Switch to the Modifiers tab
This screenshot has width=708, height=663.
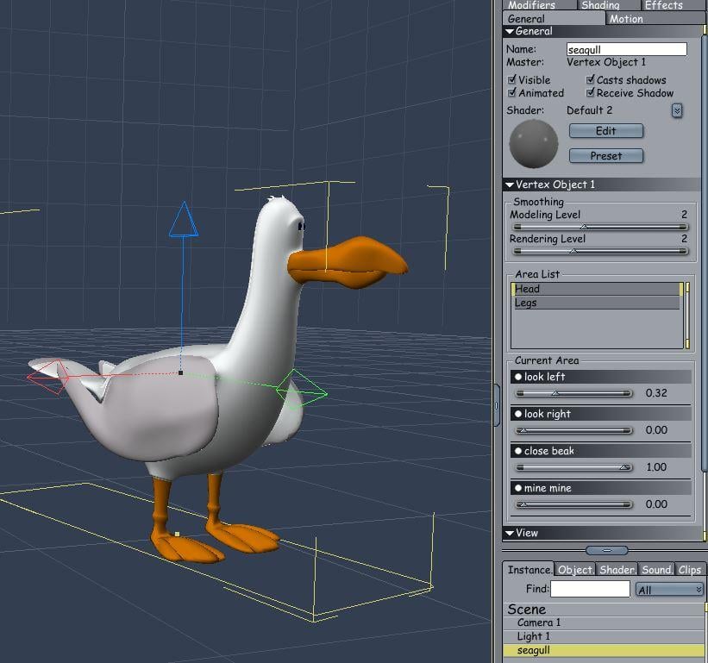tap(539, 5)
